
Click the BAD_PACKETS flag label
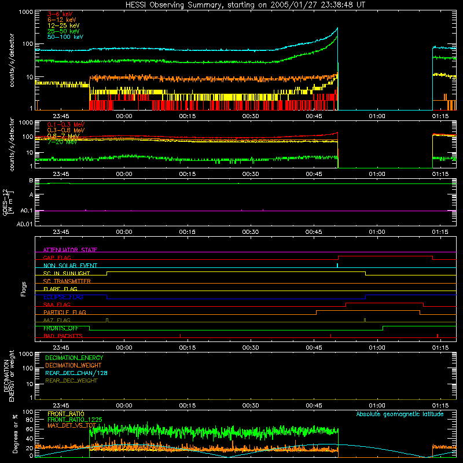click(x=63, y=336)
